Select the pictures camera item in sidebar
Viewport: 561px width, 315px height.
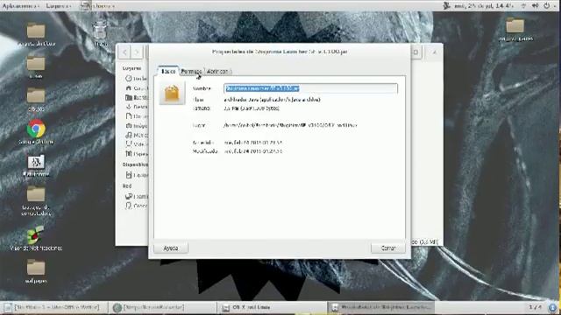click(x=136, y=126)
